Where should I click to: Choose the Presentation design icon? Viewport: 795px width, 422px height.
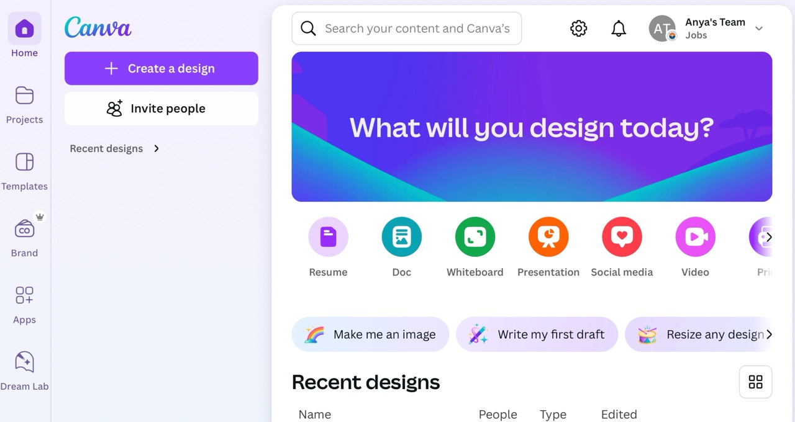pos(548,236)
